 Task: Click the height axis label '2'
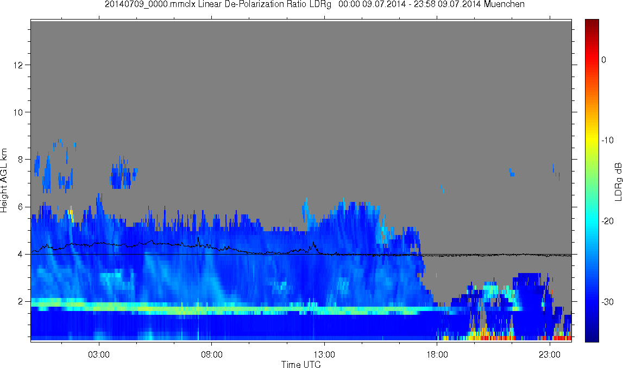coord(20,302)
